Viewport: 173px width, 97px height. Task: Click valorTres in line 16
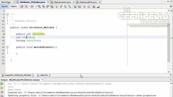click(x=33, y=41)
